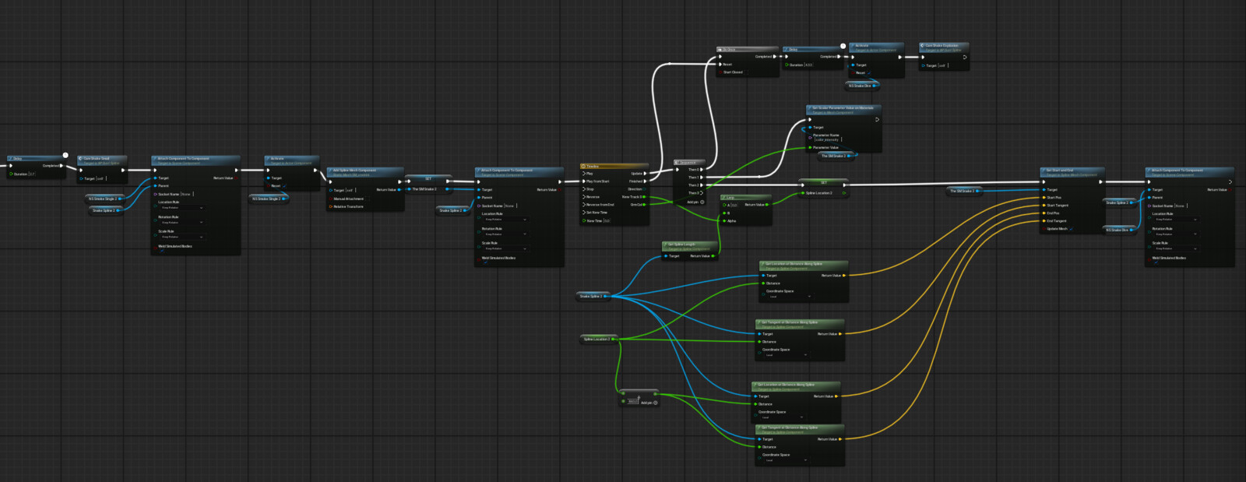Toggle Manual Attachment checkbox on Add Spline Mesh Component
Image resolution: width=1246 pixels, height=482 pixels.
368,199
